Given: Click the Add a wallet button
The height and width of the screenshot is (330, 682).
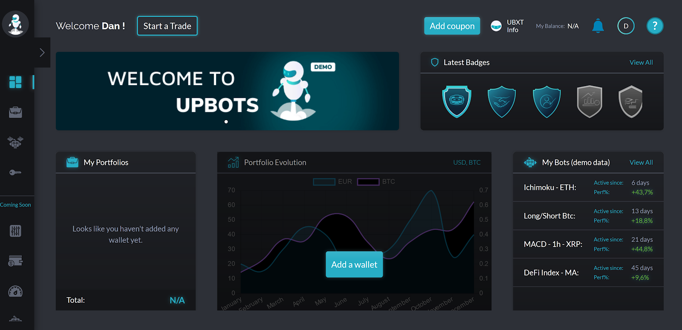Looking at the screenshot, I should point(354,264).
